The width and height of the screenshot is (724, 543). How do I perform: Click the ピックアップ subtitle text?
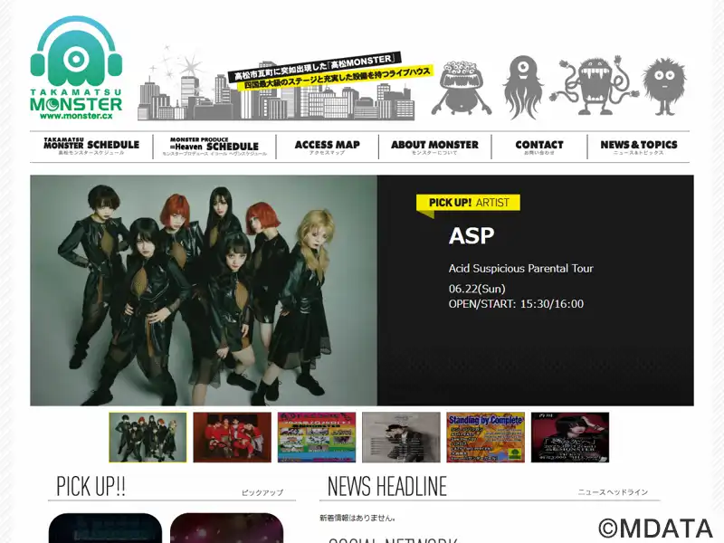(262, 492)
